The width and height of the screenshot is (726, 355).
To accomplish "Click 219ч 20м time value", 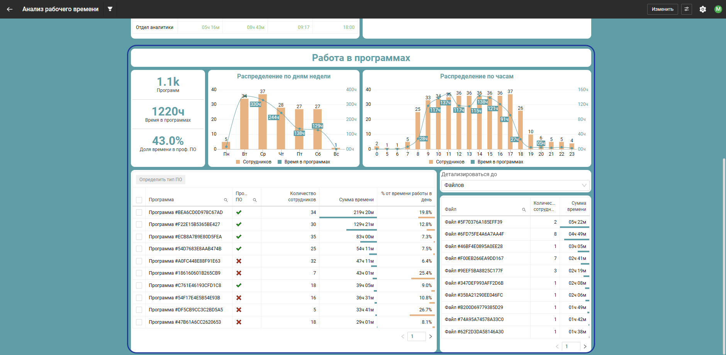I will (x=363, y=212).
